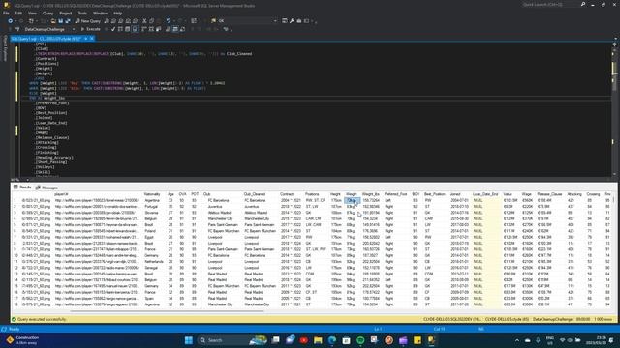The height and width of the screenshot is (348, 620).
Task: Click the Solution Explorer icon left of the wrench
Action: 285,21
